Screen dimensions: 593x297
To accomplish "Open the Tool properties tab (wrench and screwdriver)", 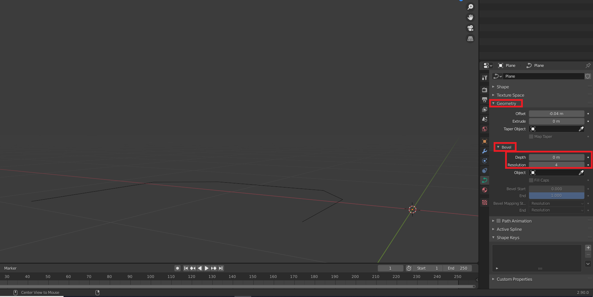I will (x=485, y=78).
